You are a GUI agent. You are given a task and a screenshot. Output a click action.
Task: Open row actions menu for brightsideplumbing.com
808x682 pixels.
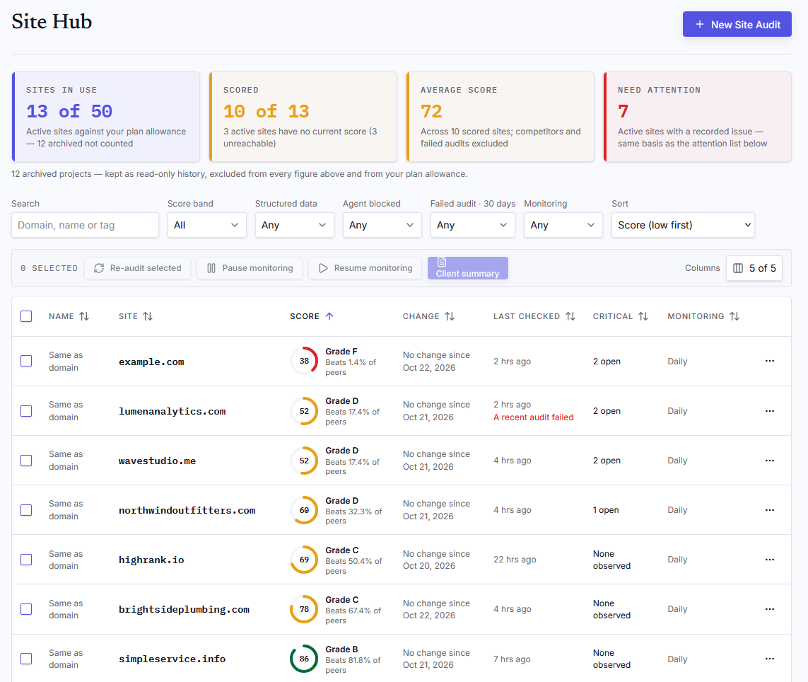coord(769,609)
